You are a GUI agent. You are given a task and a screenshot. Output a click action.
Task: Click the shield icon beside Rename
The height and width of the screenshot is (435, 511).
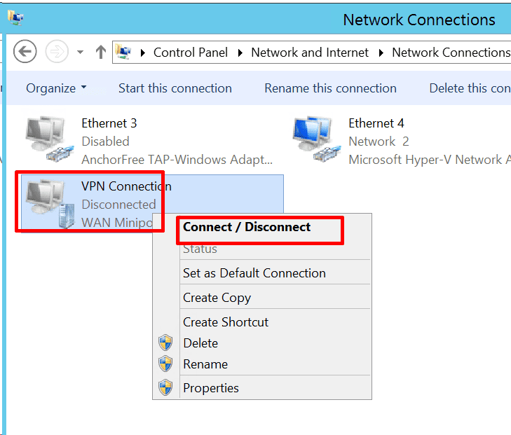click(x=165, y=364)
